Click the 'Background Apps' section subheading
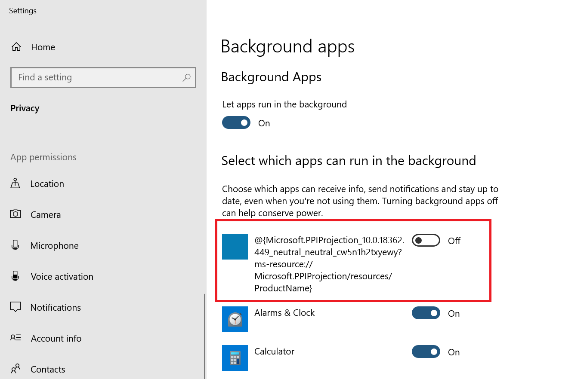 click(271, 77)
